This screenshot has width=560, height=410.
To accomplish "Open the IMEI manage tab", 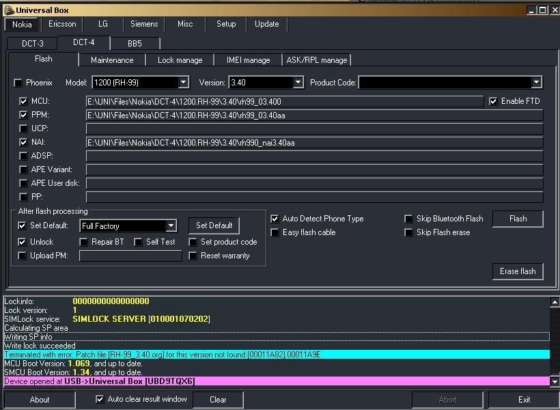I will (248, 60).
